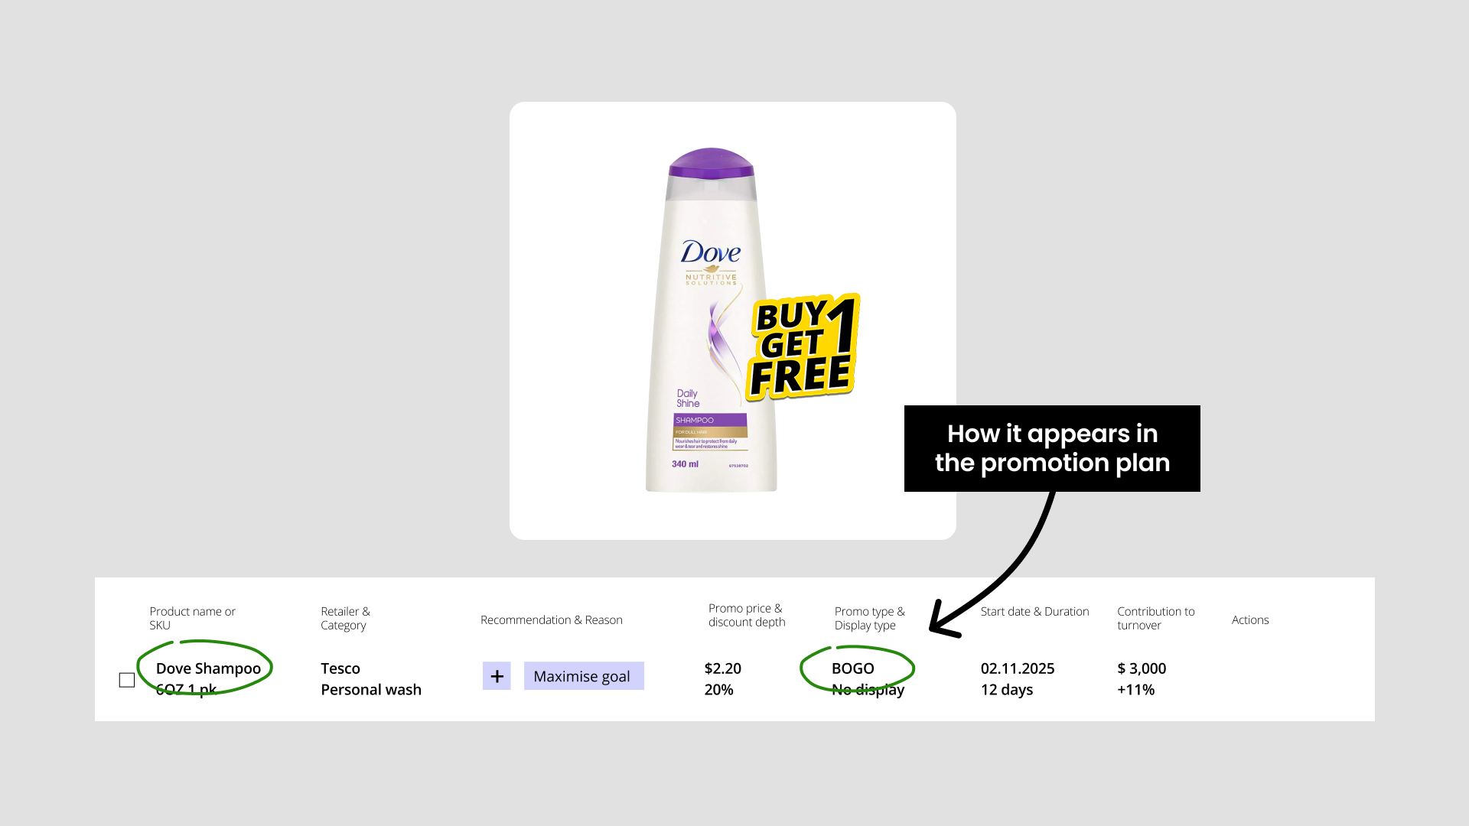Click the black promotion plan callout box
Screen dimensions: 1469x826
[x=1052, y=448]
